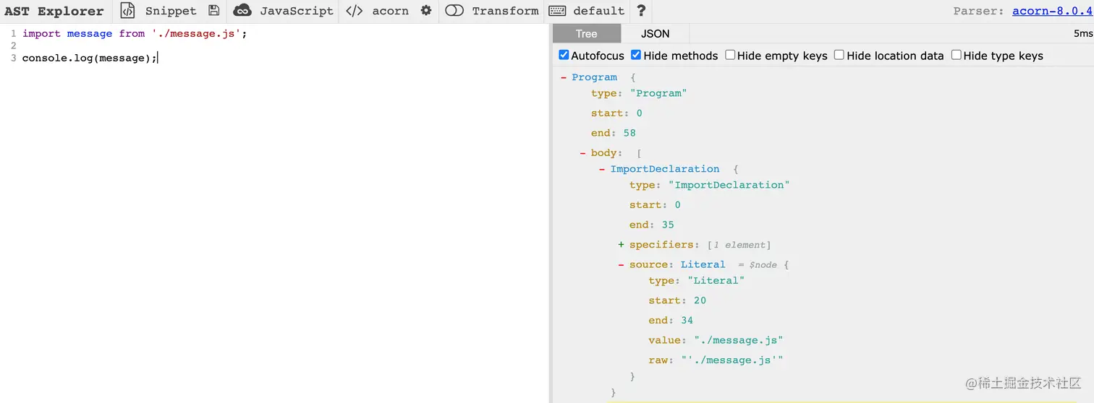Place cursor in console.log(message) line
The height and width of the screenshot is (403, 1094).
(x=89, y=58)
